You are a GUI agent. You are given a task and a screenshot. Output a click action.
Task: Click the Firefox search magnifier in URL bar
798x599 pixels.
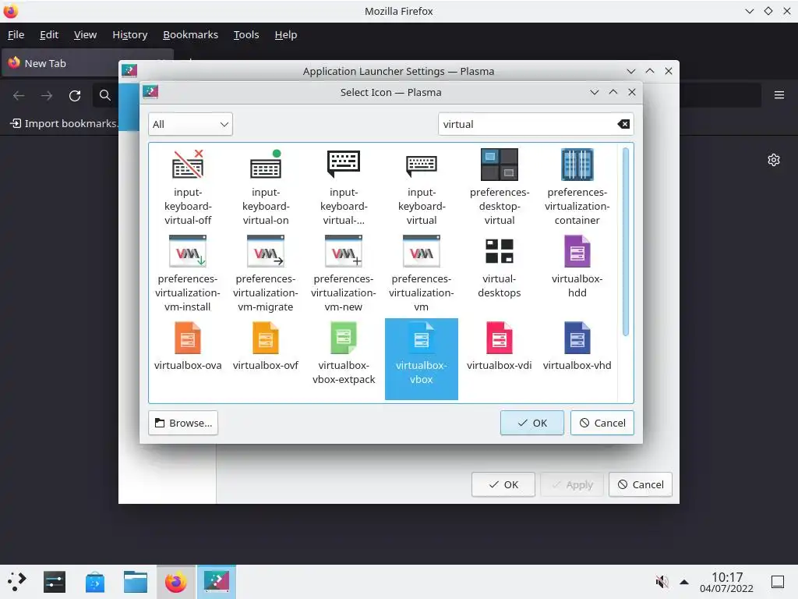click(105, 95)
